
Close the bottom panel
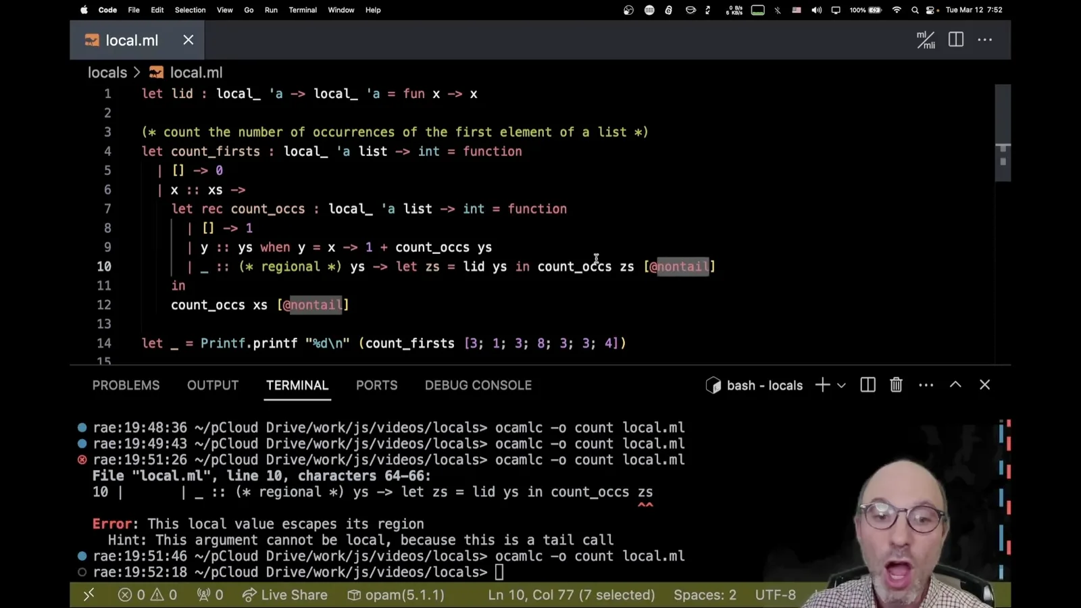tap(985, 384)
